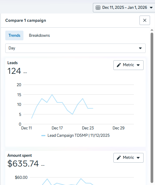
Task: Click the Amount spent chart title
Action: (20, 155)
